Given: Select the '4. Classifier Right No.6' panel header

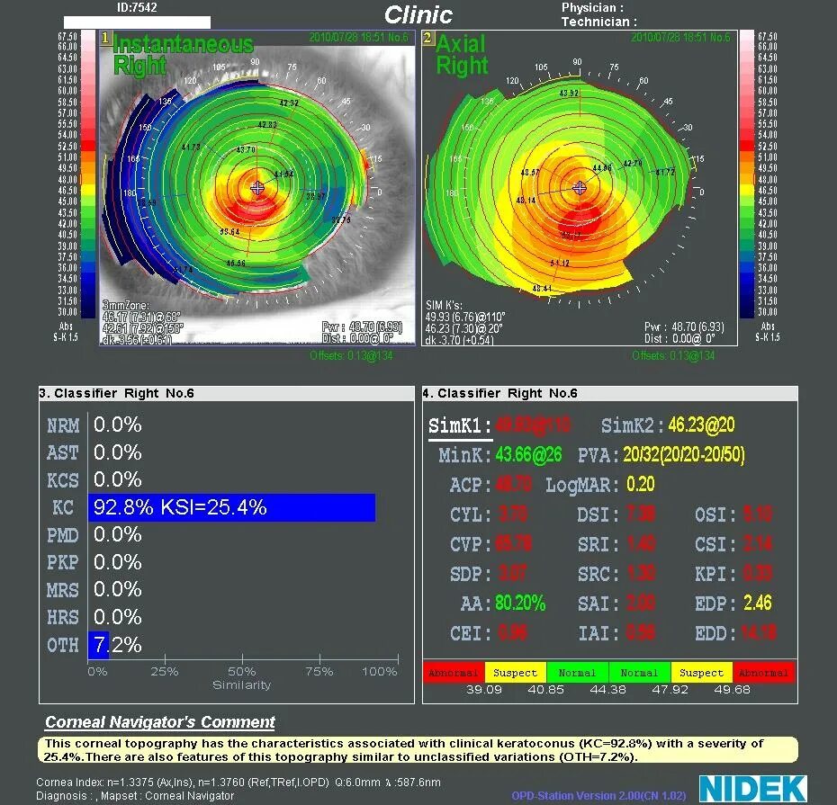Looking at the screenshot, I should click(610, 394).
